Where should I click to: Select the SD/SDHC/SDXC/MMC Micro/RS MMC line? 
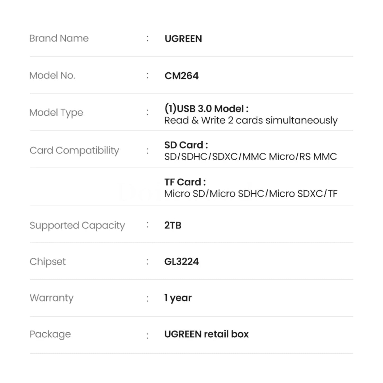pos(250,157)
